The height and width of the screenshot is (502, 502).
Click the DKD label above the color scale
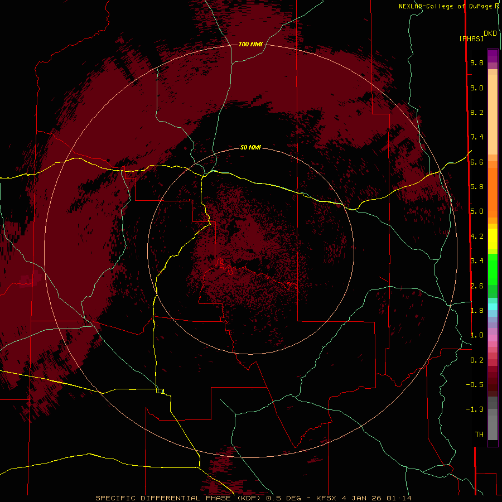(490, 33)
